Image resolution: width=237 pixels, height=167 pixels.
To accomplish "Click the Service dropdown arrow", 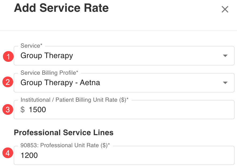I will tap(225, 56).
